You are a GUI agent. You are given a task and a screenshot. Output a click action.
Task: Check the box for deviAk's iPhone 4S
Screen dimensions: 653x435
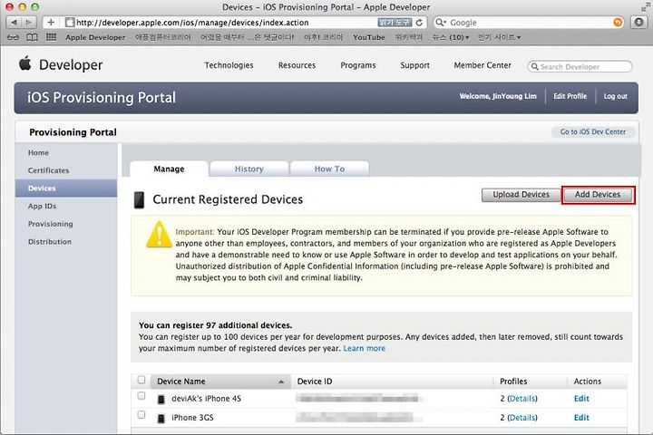click(x=141, y=395)
